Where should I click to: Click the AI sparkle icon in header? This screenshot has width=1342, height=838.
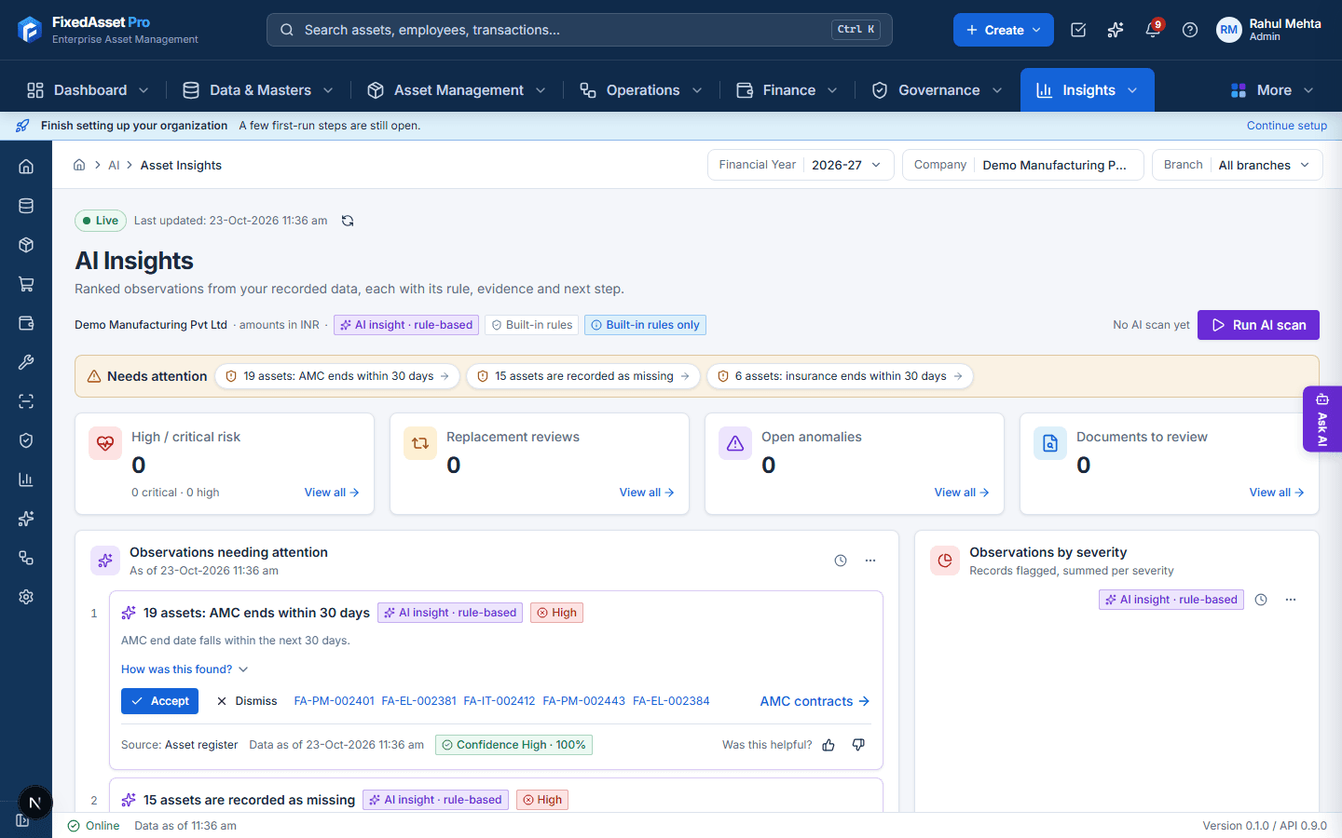(1116, 30)
